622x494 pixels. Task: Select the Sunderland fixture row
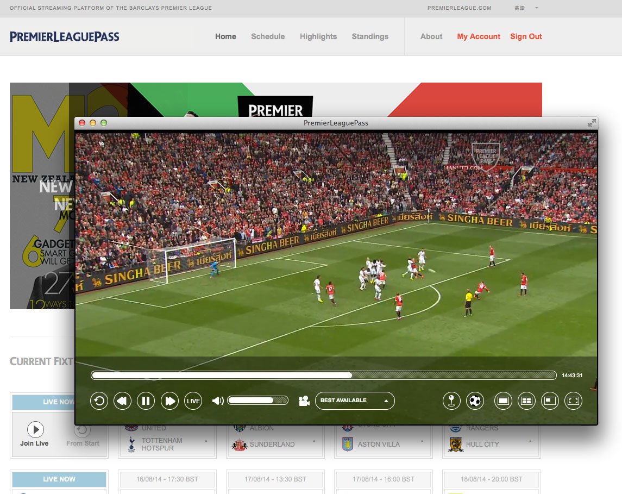[x=275, y=445]
